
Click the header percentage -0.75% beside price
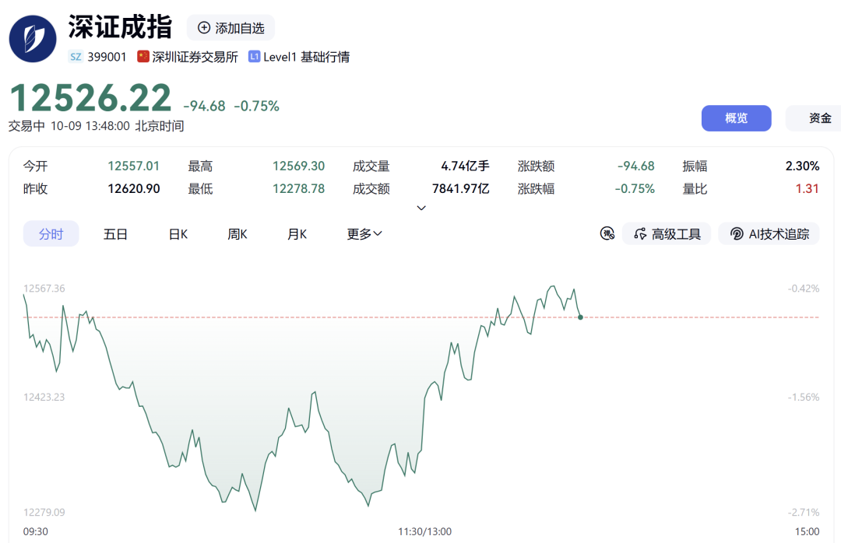point(256,106)
